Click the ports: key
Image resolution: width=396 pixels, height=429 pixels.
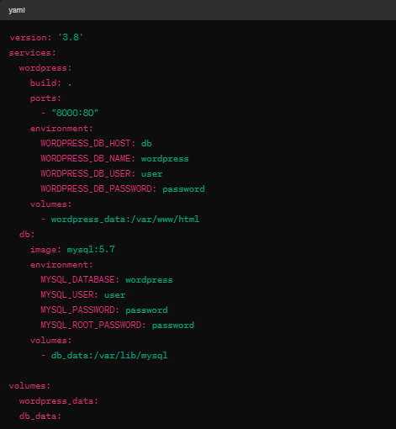(x=45, y=98)
